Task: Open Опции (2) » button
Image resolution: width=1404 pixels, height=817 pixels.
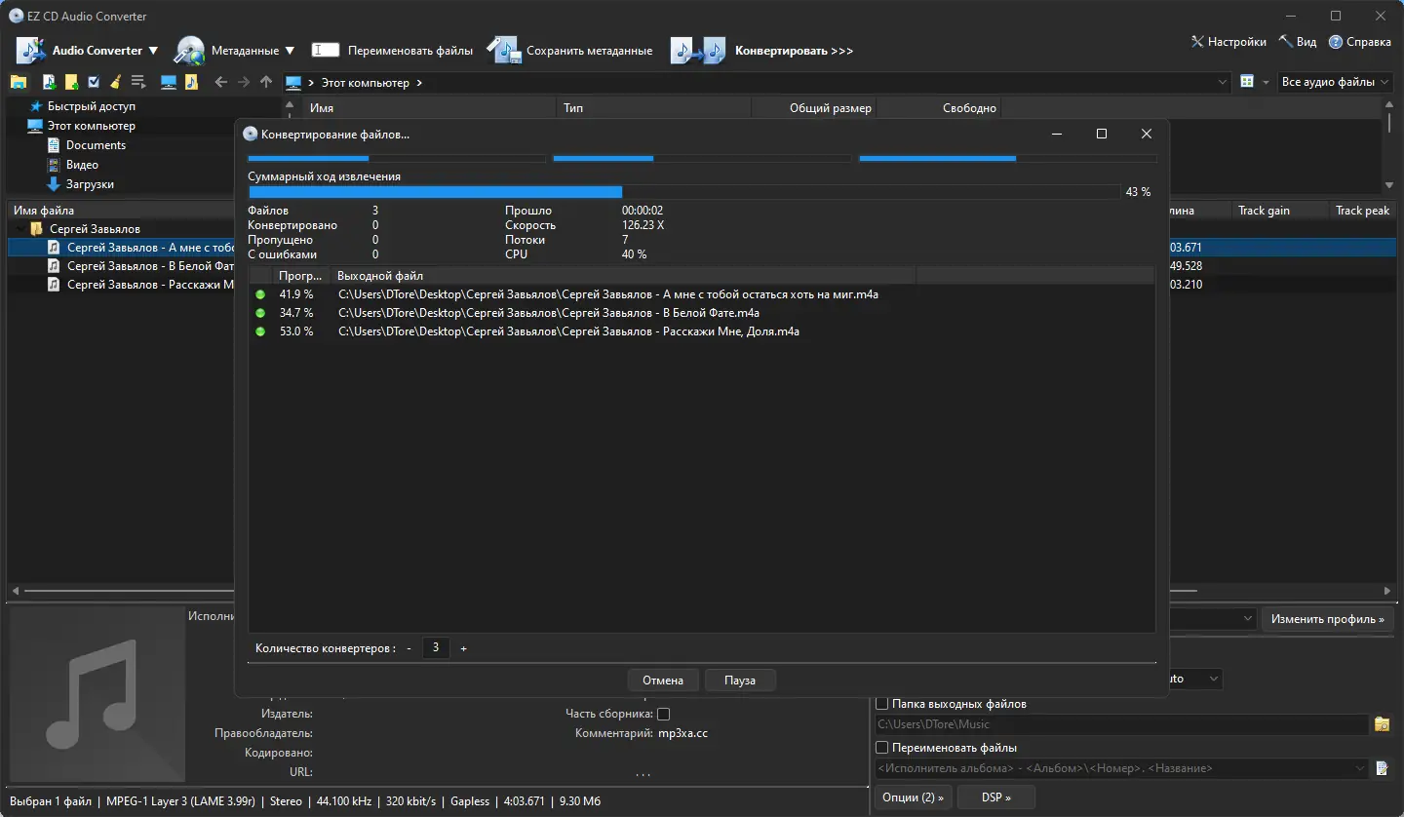Action: 914,798
